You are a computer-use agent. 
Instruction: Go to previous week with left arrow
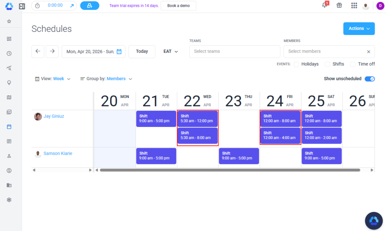tap(38, 51)
